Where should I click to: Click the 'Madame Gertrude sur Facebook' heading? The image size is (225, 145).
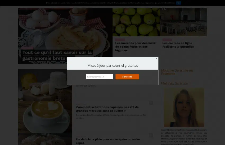click(177, 72)
